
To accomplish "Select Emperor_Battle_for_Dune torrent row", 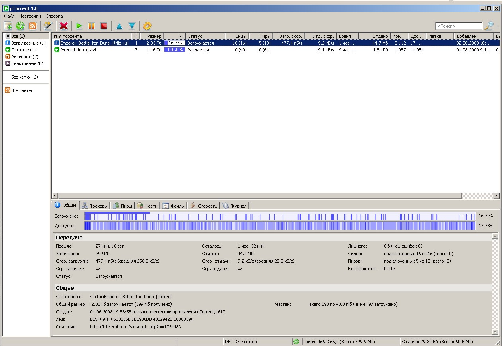I will point(276,43).
